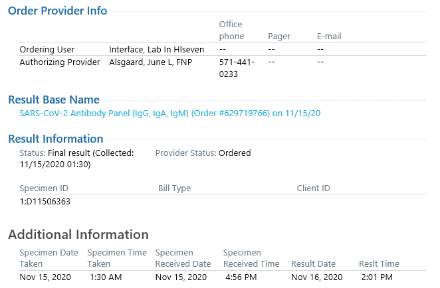Click the Interface, Lab In Hlseven text
Image resolution: width=440 pixels, height=288 pixels.
point(157,49)
